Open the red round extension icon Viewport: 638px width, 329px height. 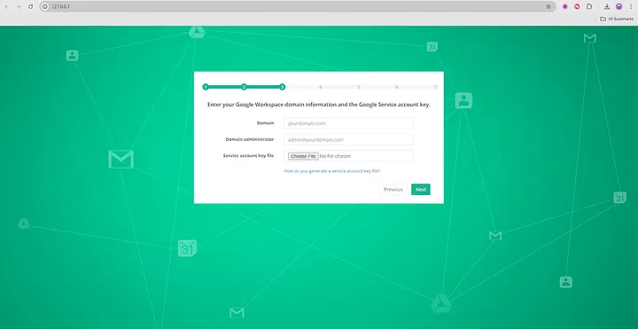point(577,6)
